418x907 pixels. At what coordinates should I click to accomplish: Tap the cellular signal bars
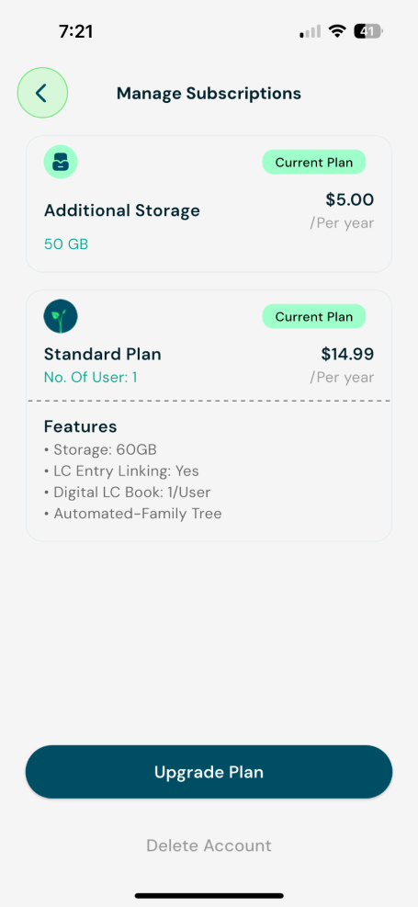point(310,32)
